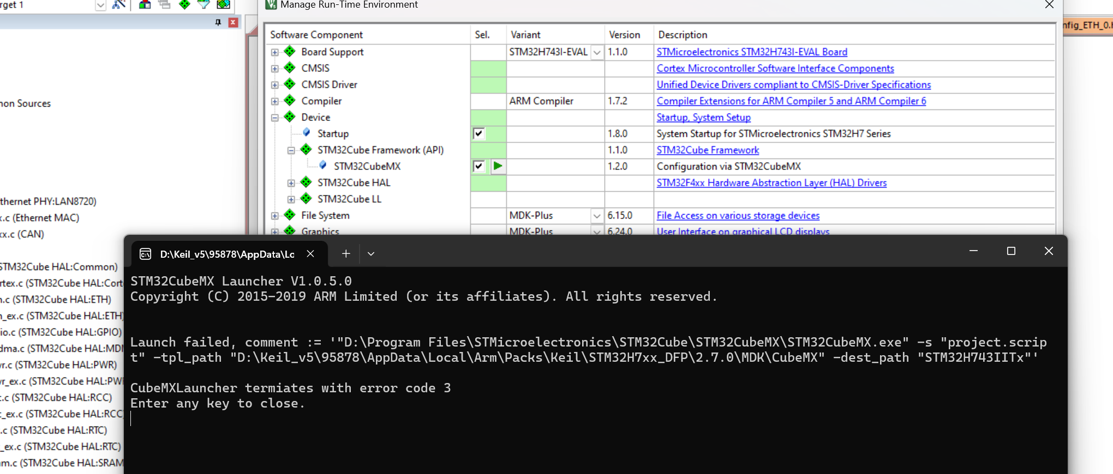Click the STM32Cube LL diamond icon
Image resolution: width=1113 pixels, height=474 pixels.
306,198
